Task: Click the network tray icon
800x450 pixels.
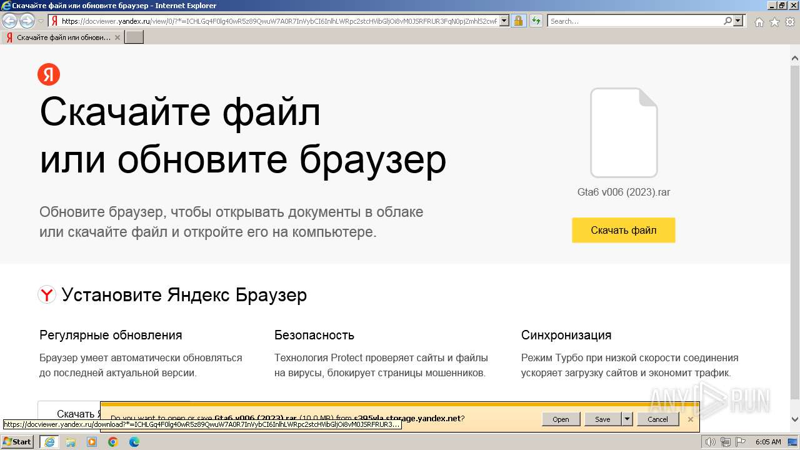Action: [x=726, y=442]
